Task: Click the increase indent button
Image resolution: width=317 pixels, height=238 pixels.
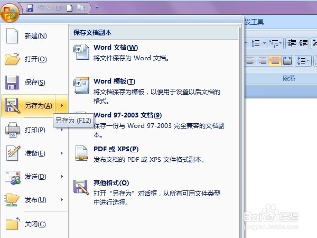Action: click(303, 43)
